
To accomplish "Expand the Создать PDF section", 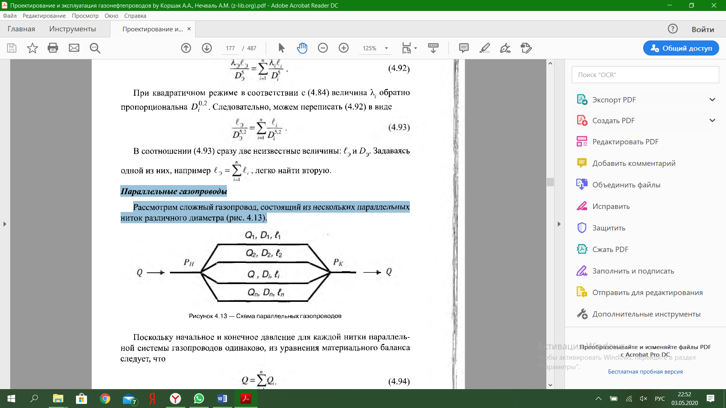I will tap(712, 121).
